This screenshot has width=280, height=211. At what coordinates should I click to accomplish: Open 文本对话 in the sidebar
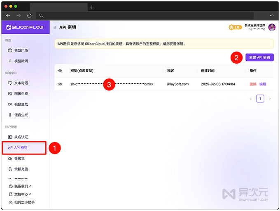pyautogui.click(x=21, y=83)
